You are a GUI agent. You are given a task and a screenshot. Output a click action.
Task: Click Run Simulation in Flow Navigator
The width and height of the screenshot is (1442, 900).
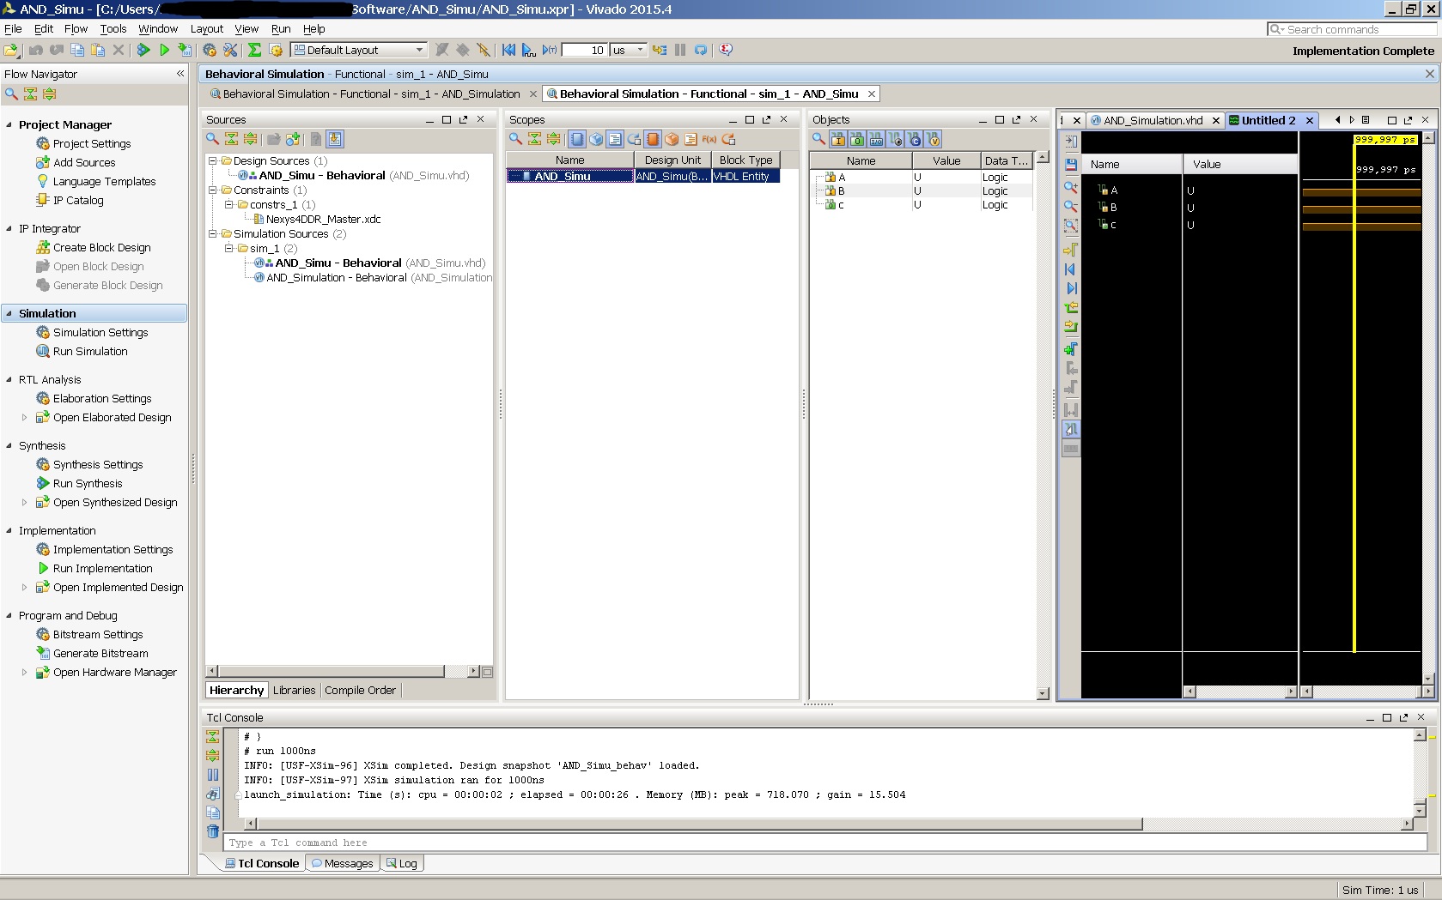click(x=90, y=351)
